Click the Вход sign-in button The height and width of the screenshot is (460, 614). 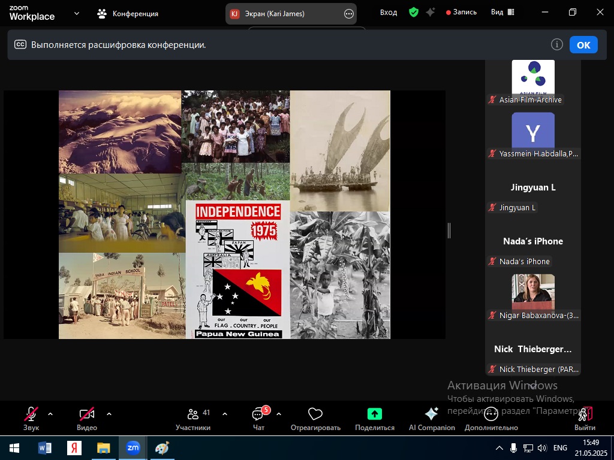coord(389,13)
